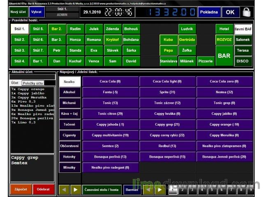
Task: Click the right arrow beside Časování stolu
Action: click(75, 190)
